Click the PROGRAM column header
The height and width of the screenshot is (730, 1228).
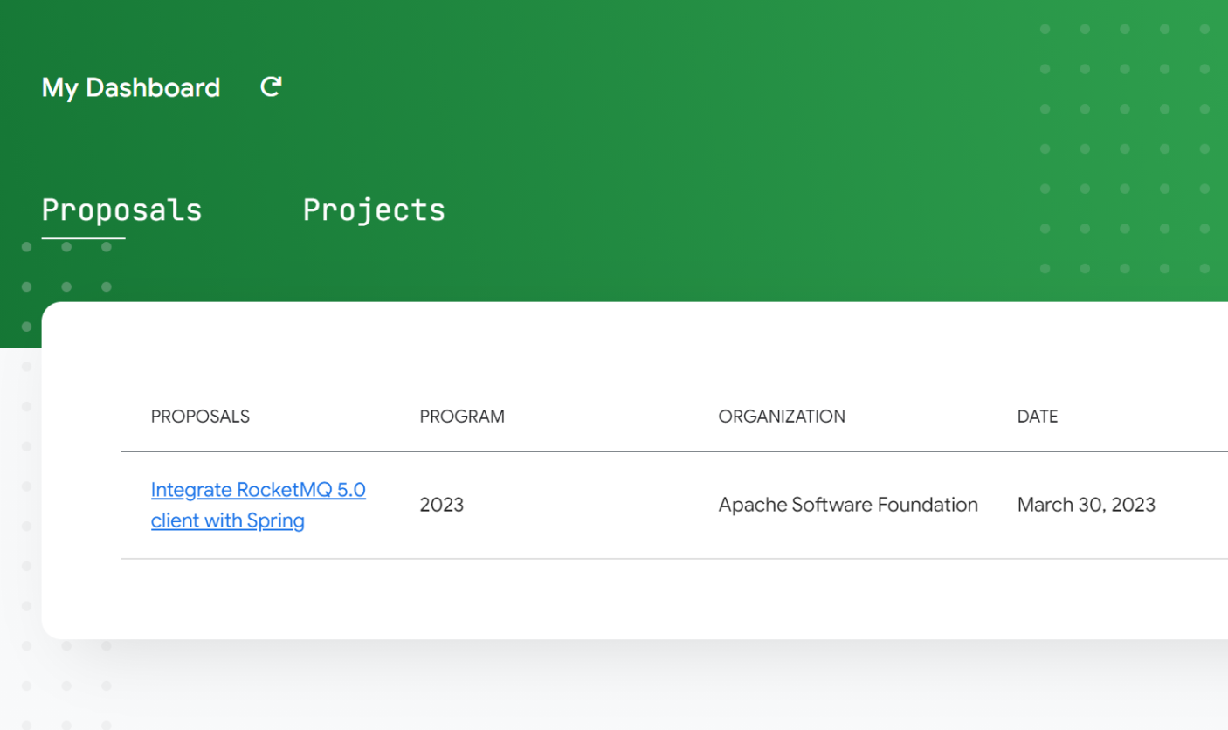click(x=462, y=417)
